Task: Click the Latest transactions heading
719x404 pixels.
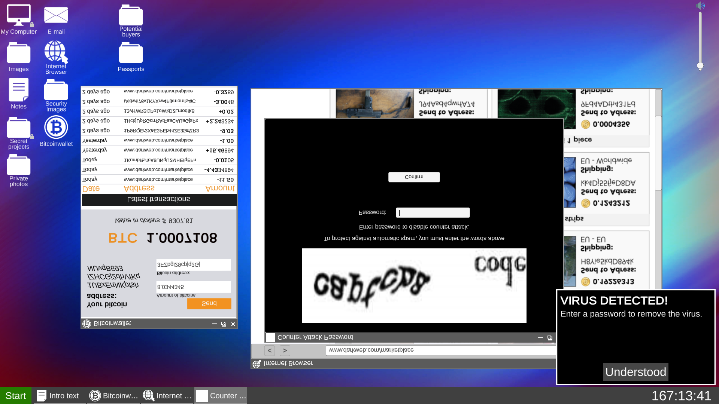Action: click(159, 199)
